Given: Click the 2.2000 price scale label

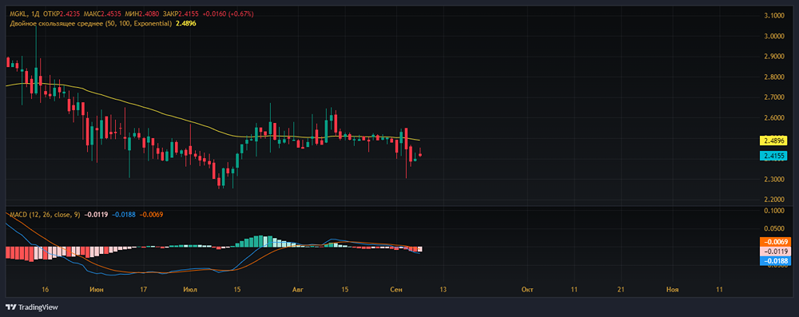Looking at the screenshot, I should pos(774,200).
